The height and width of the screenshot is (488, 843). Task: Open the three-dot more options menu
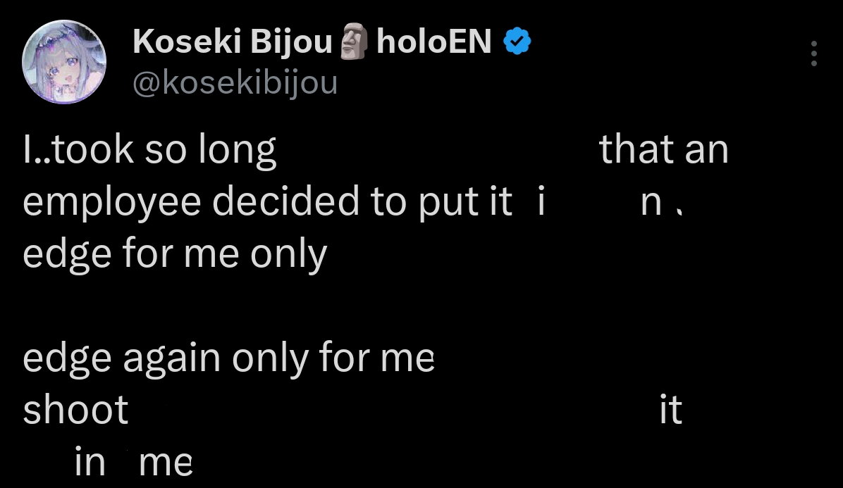(814, 54)
